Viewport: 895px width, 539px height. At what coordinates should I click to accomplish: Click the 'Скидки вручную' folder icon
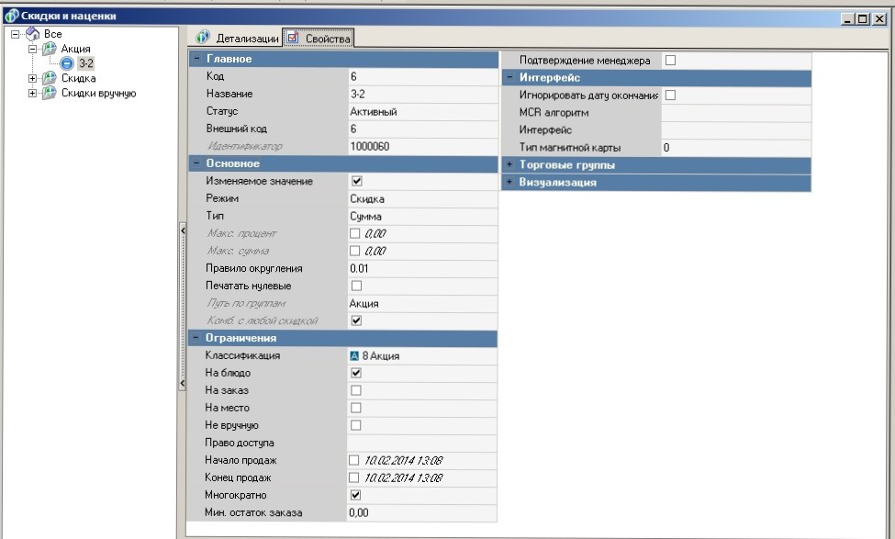pyautogui.click(x=49, y=93)
